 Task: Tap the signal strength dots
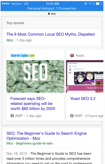click(x=6, y=4)
